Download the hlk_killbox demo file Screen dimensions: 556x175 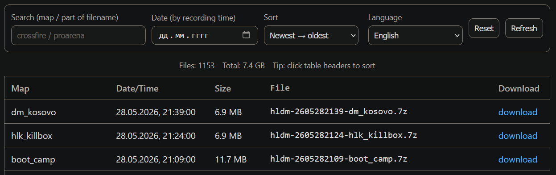[x=518, y=136]
